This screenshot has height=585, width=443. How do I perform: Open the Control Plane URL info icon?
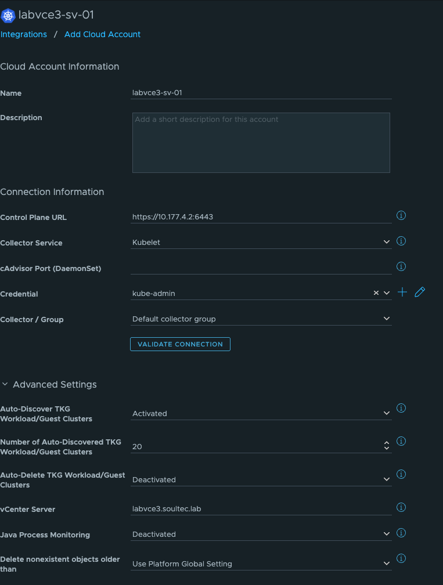click(x=401, y=215)
